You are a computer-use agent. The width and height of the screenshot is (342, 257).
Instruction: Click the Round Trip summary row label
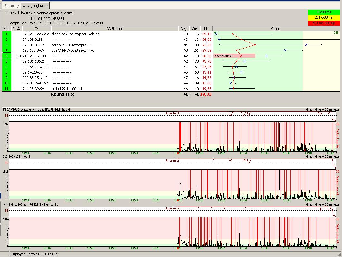click(x=62, y=94)
